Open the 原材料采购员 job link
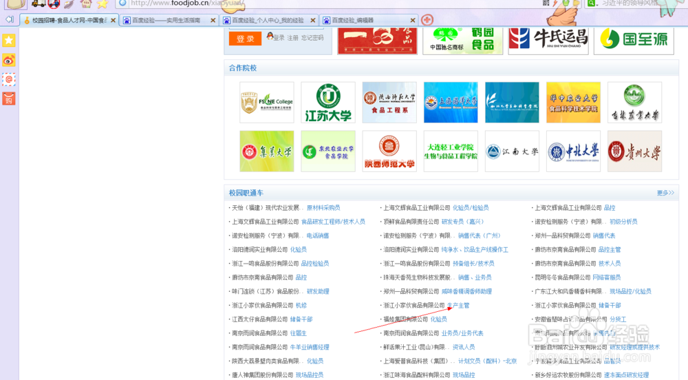Screen dimensions: 688x380 [323, 207]
